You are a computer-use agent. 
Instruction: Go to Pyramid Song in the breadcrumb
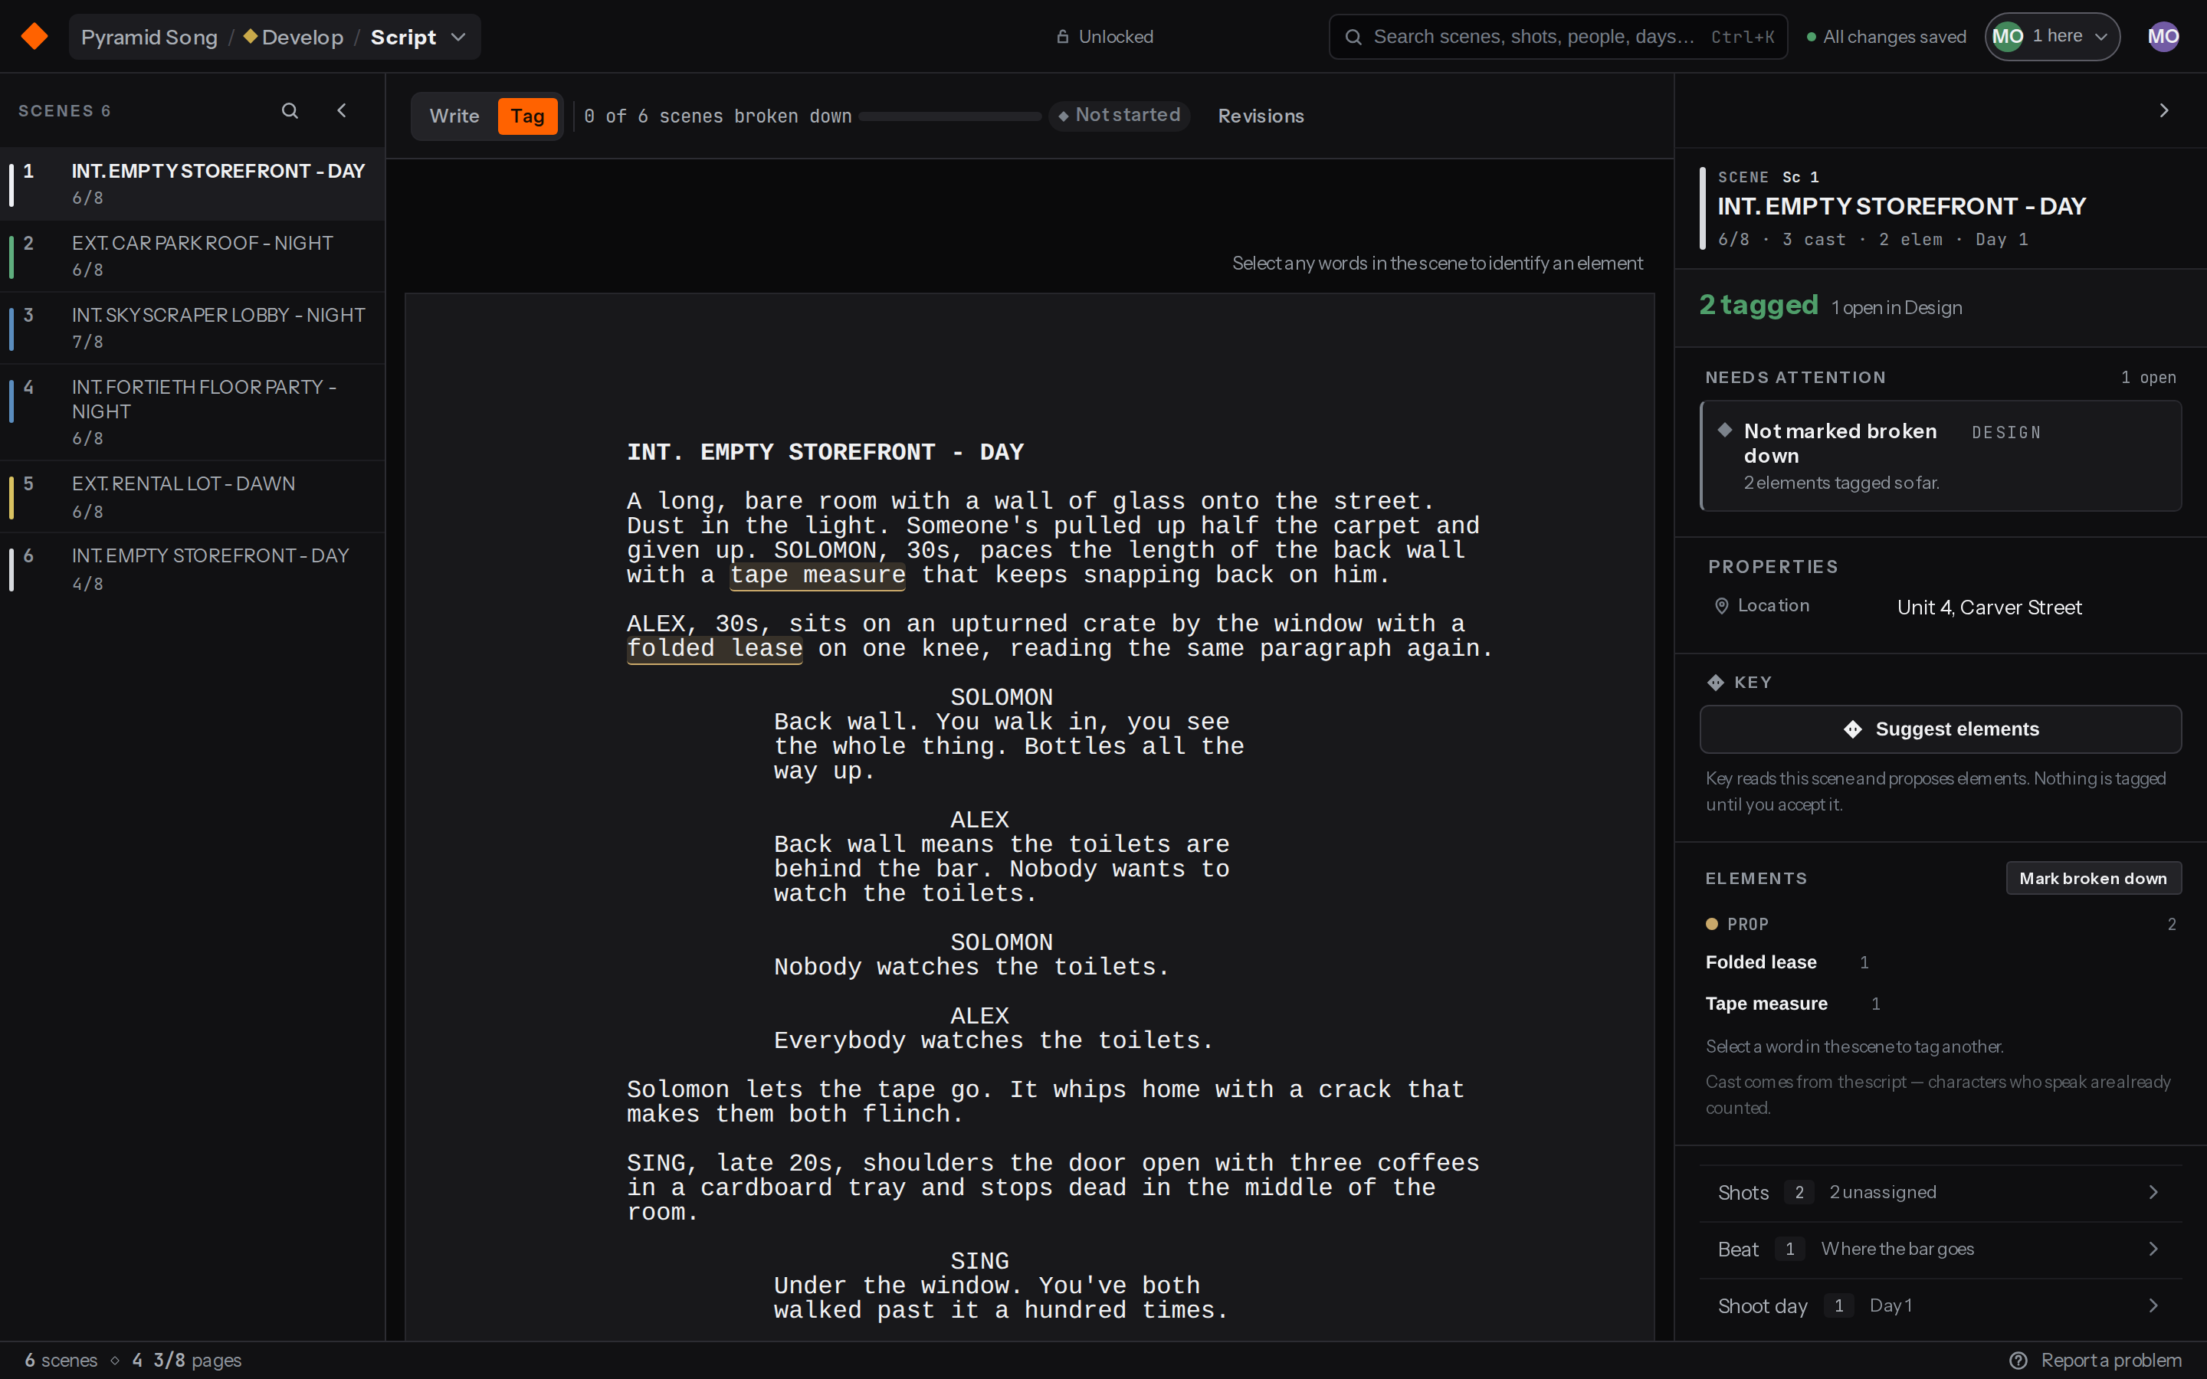[x=149, y=37]
